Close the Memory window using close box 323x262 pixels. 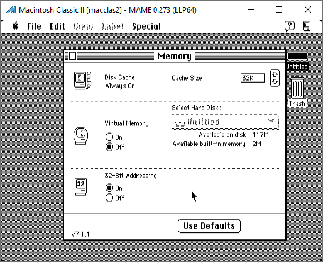72,56
